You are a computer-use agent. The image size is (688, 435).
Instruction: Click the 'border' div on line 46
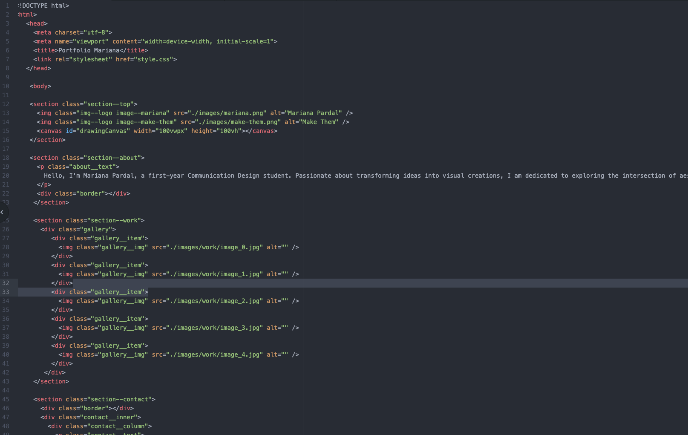87,408
